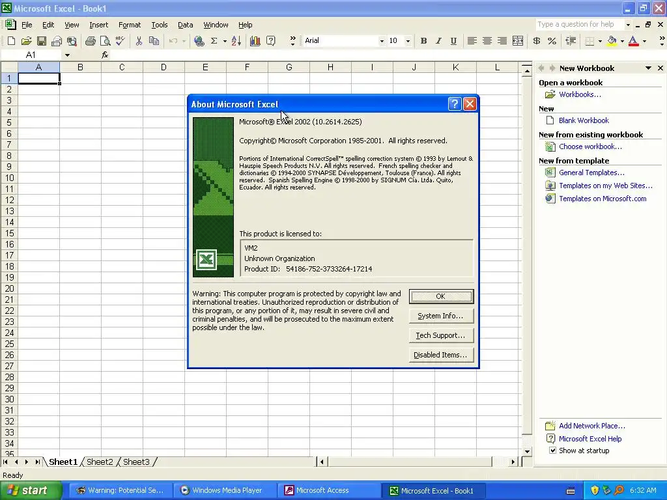Toggle Italic formatting
Viewport: 667px width, 500px height.
438,41
